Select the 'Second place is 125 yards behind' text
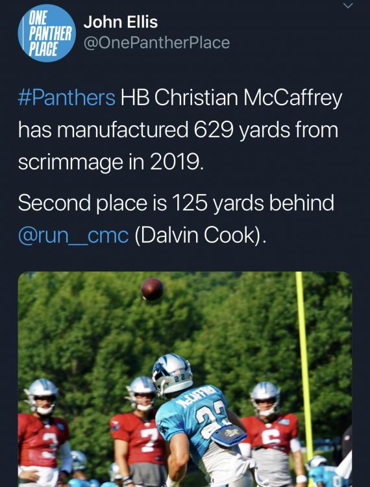The image size is (370, 487). (x=176, y=203)
